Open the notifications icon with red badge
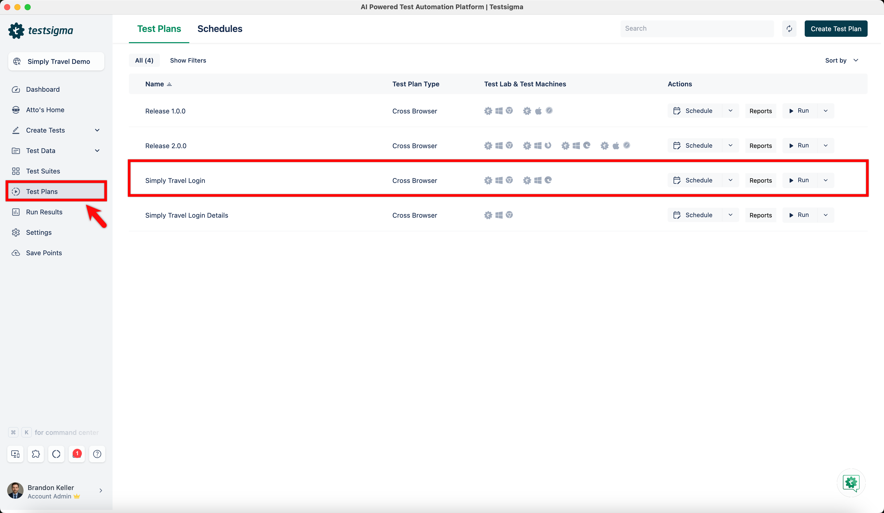The width and height of the screenshot is (884, 513). (77, 454)
